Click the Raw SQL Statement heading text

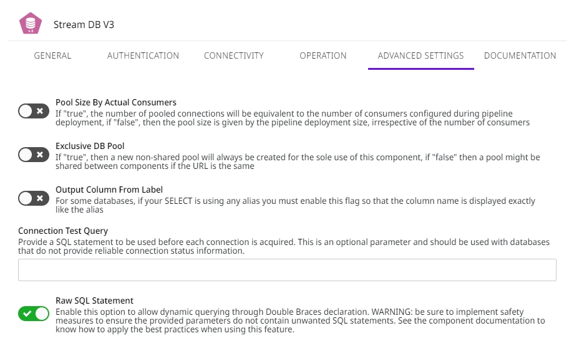pyautogui.click(x=94, y=301)
